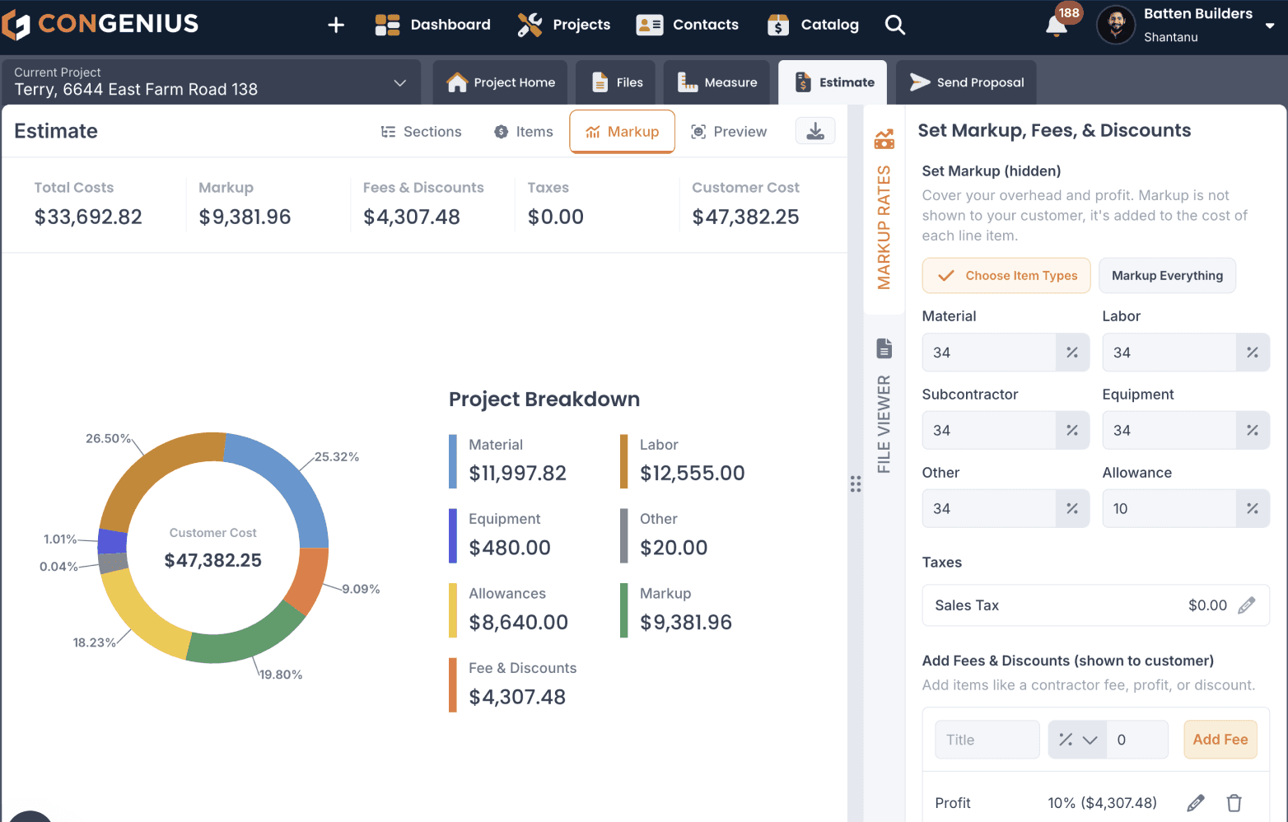Switch to the Items view

[x=523, y=132]
